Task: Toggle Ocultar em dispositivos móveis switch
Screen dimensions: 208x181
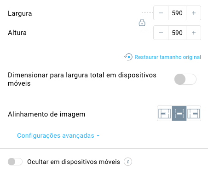Action: click(x=15, y=162)
